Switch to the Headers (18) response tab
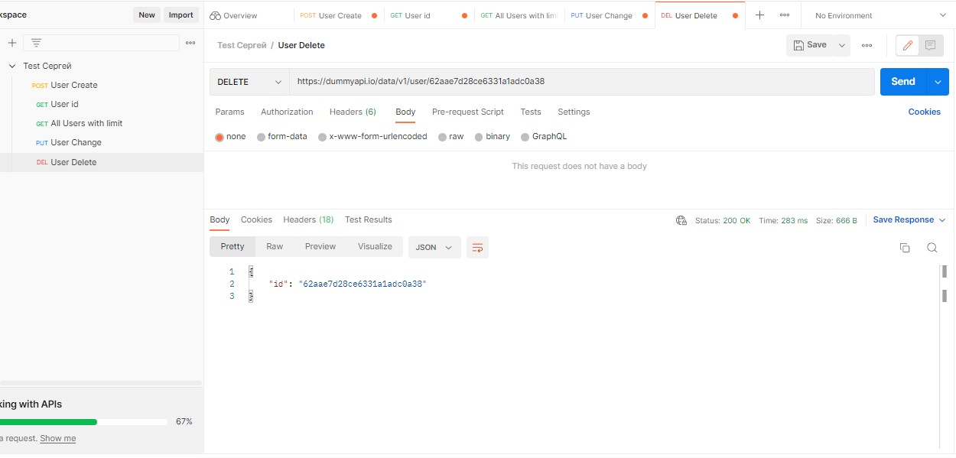 click(x=308, y=219)
